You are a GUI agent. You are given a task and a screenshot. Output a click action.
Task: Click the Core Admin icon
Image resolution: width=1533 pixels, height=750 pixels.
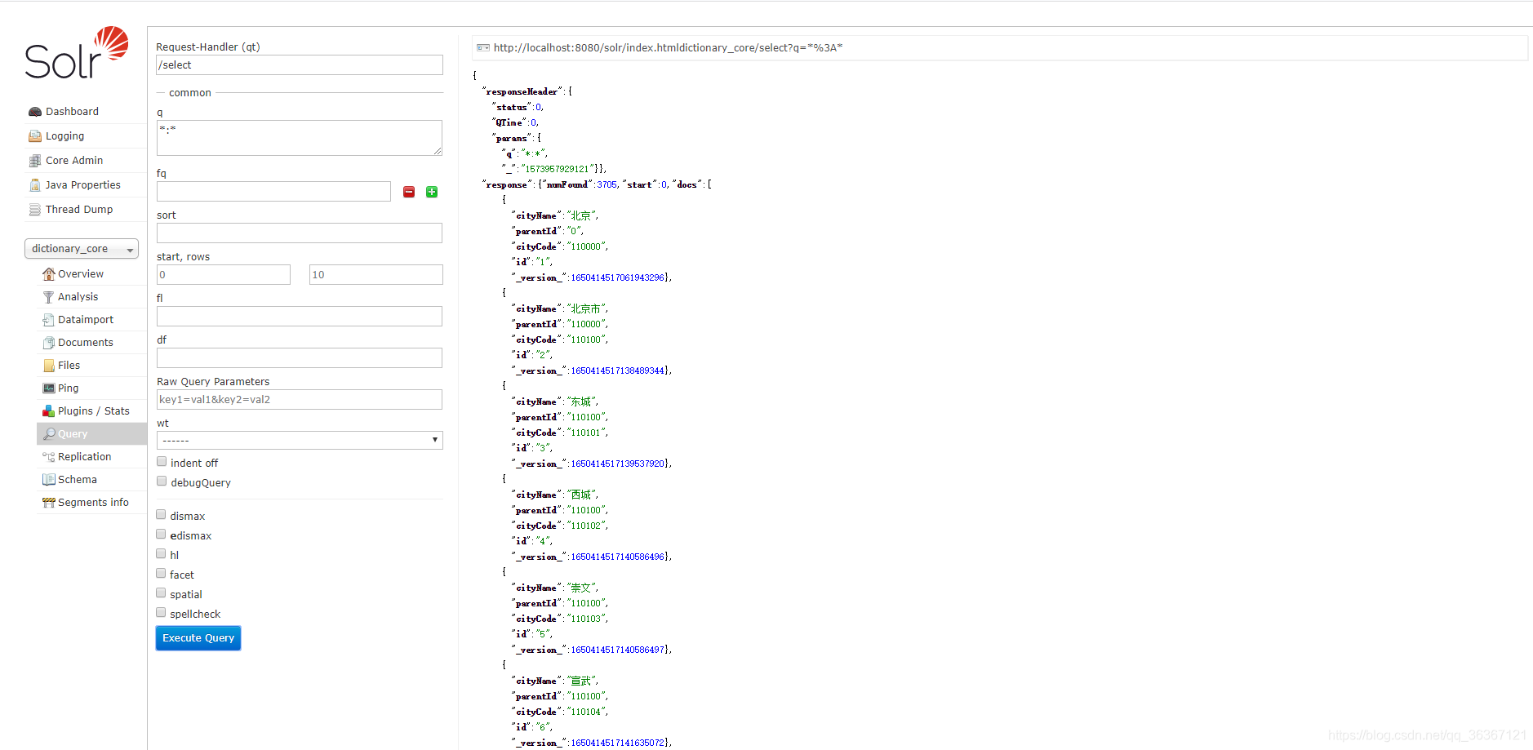pos(35,161)
